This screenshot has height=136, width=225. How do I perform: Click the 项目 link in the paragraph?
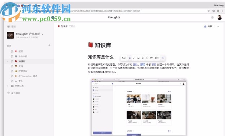[154, 65]
